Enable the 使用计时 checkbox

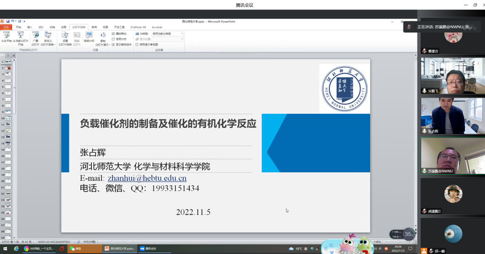click(x=113, y=39)
